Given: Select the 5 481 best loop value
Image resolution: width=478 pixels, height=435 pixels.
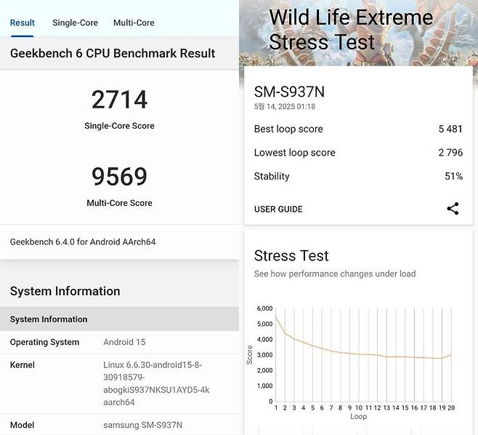Looking at the screenshot, I should click(x=450, y=129).
